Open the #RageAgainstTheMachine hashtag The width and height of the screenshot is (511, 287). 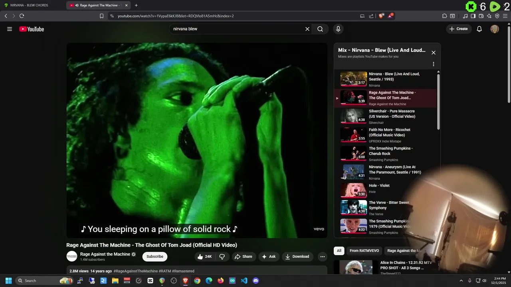click(x=136, y=271)
